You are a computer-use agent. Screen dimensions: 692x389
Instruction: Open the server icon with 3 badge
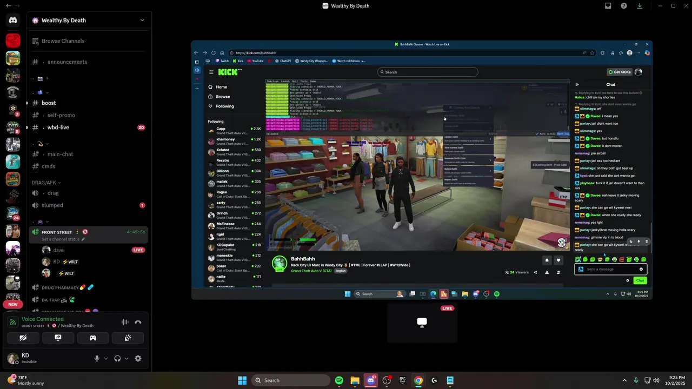[x=13, y=110]
